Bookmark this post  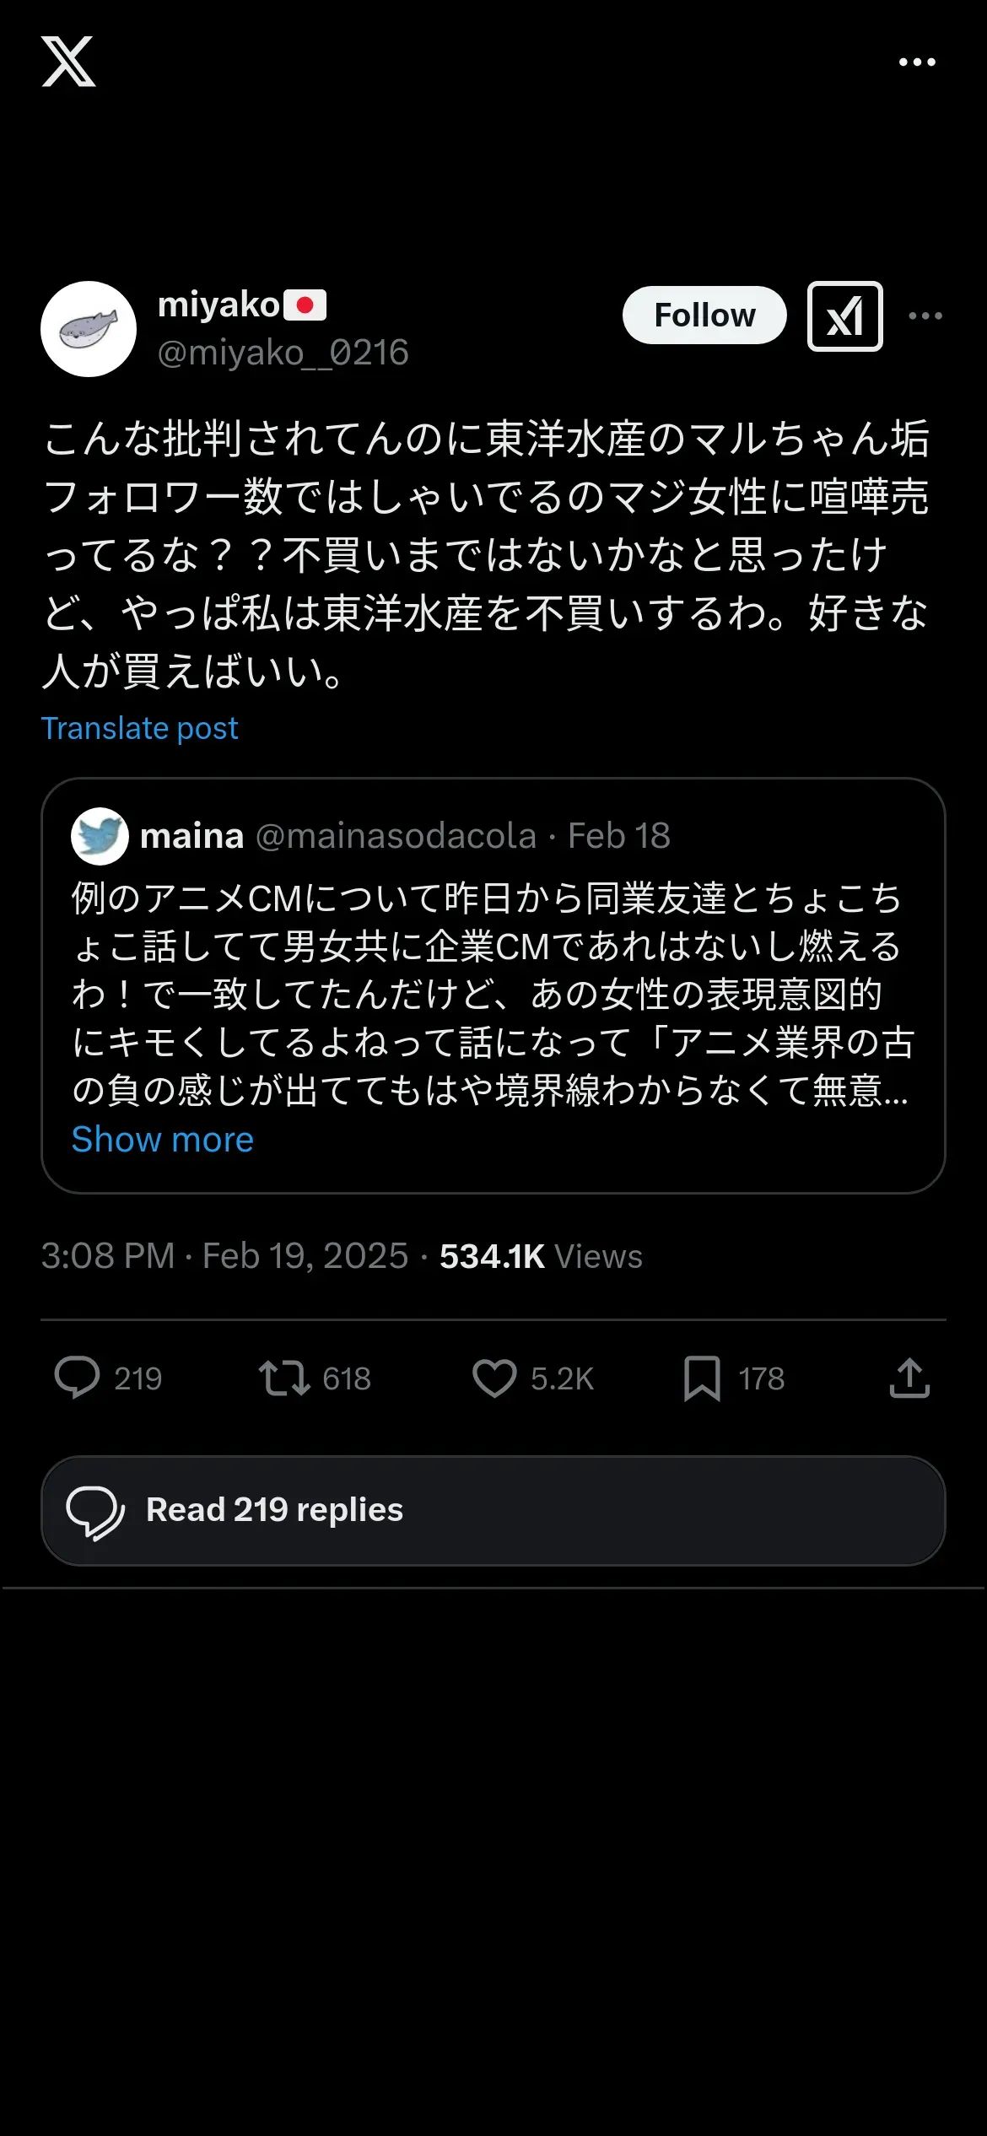[x=702, y=1378]
